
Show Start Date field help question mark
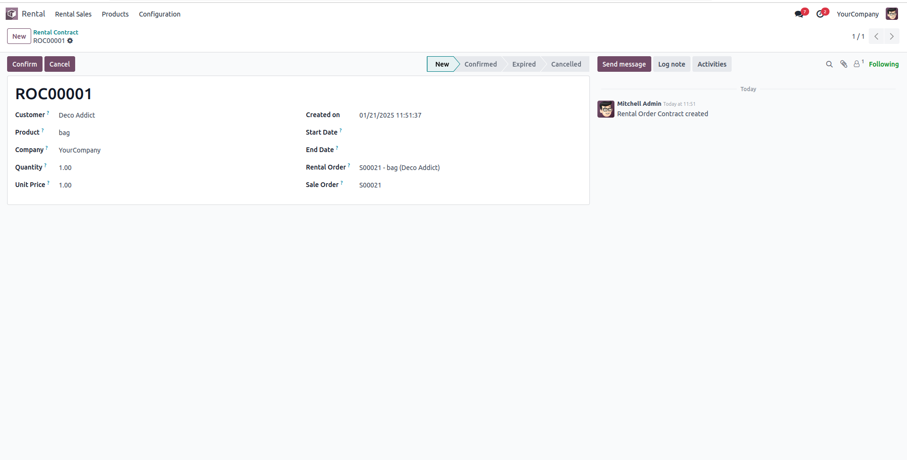pos(340,130)
